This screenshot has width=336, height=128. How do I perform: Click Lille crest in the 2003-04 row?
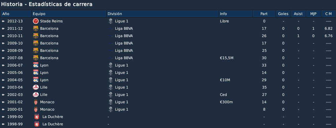pyautogui.click(x=35, y=87)
